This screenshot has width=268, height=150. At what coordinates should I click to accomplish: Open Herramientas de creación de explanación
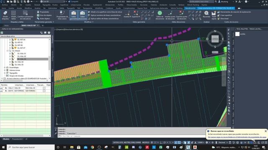pos(234,12)
